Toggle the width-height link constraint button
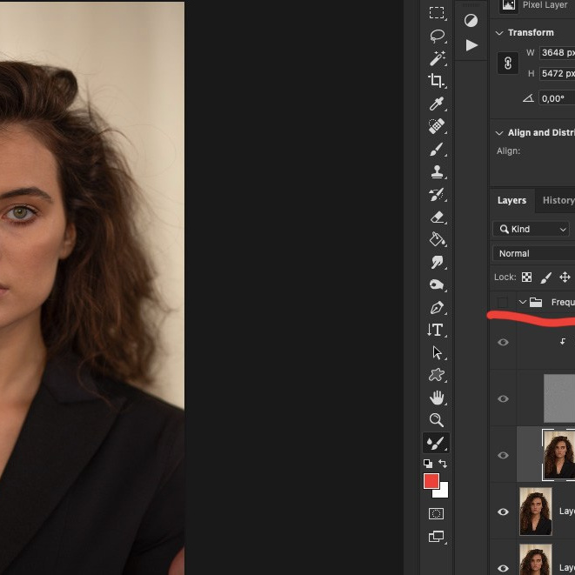 click(507, 64)
